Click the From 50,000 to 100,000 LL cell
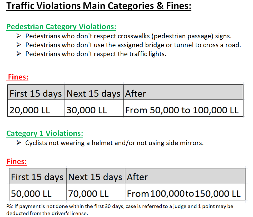 click(x=182, y=110)
